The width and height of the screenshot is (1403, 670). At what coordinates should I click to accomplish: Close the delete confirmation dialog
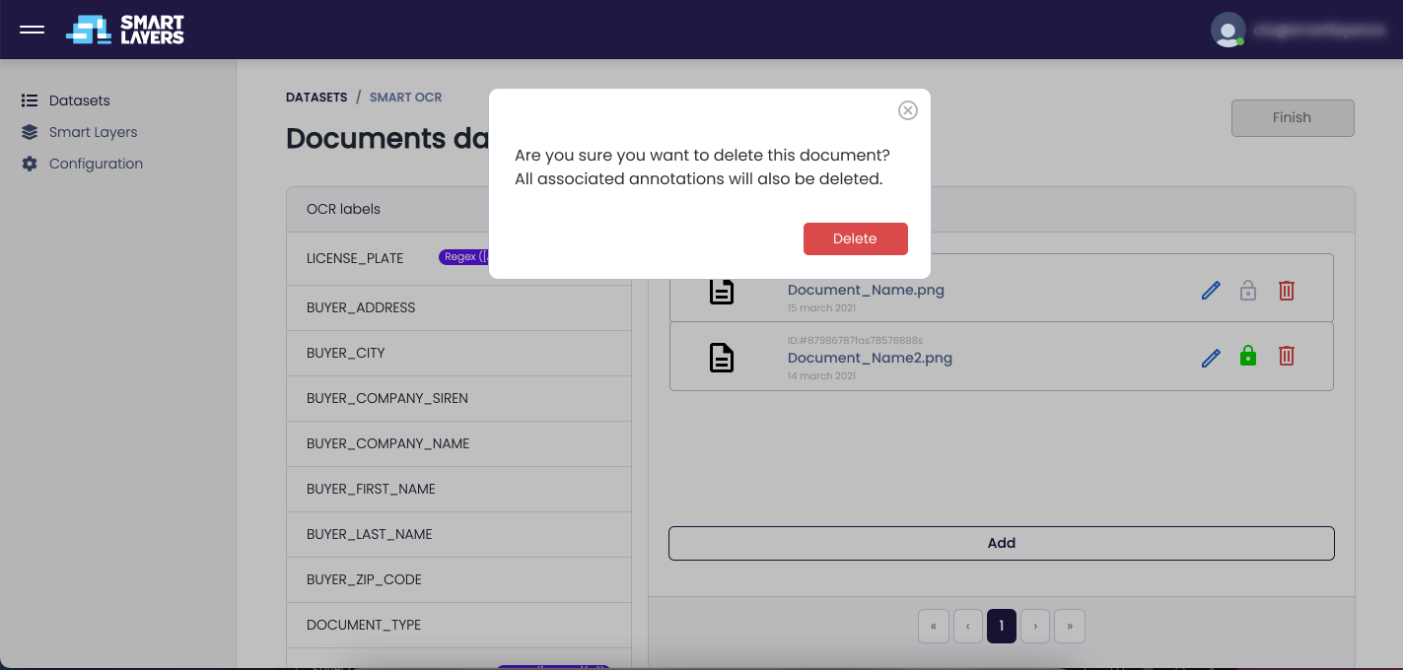point(908,110)
